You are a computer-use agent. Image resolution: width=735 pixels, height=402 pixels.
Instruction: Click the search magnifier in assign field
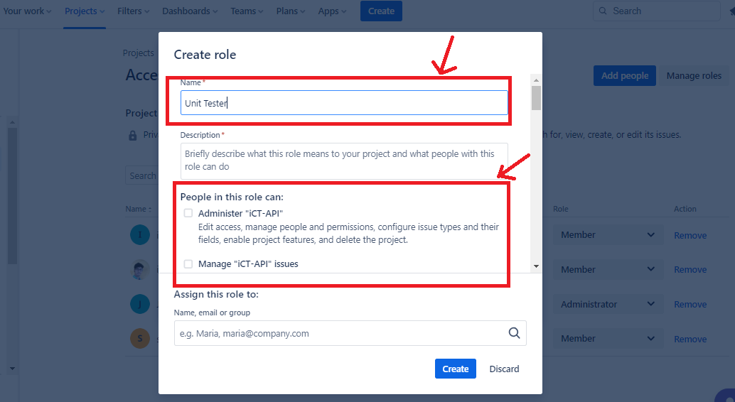point(514,333)
